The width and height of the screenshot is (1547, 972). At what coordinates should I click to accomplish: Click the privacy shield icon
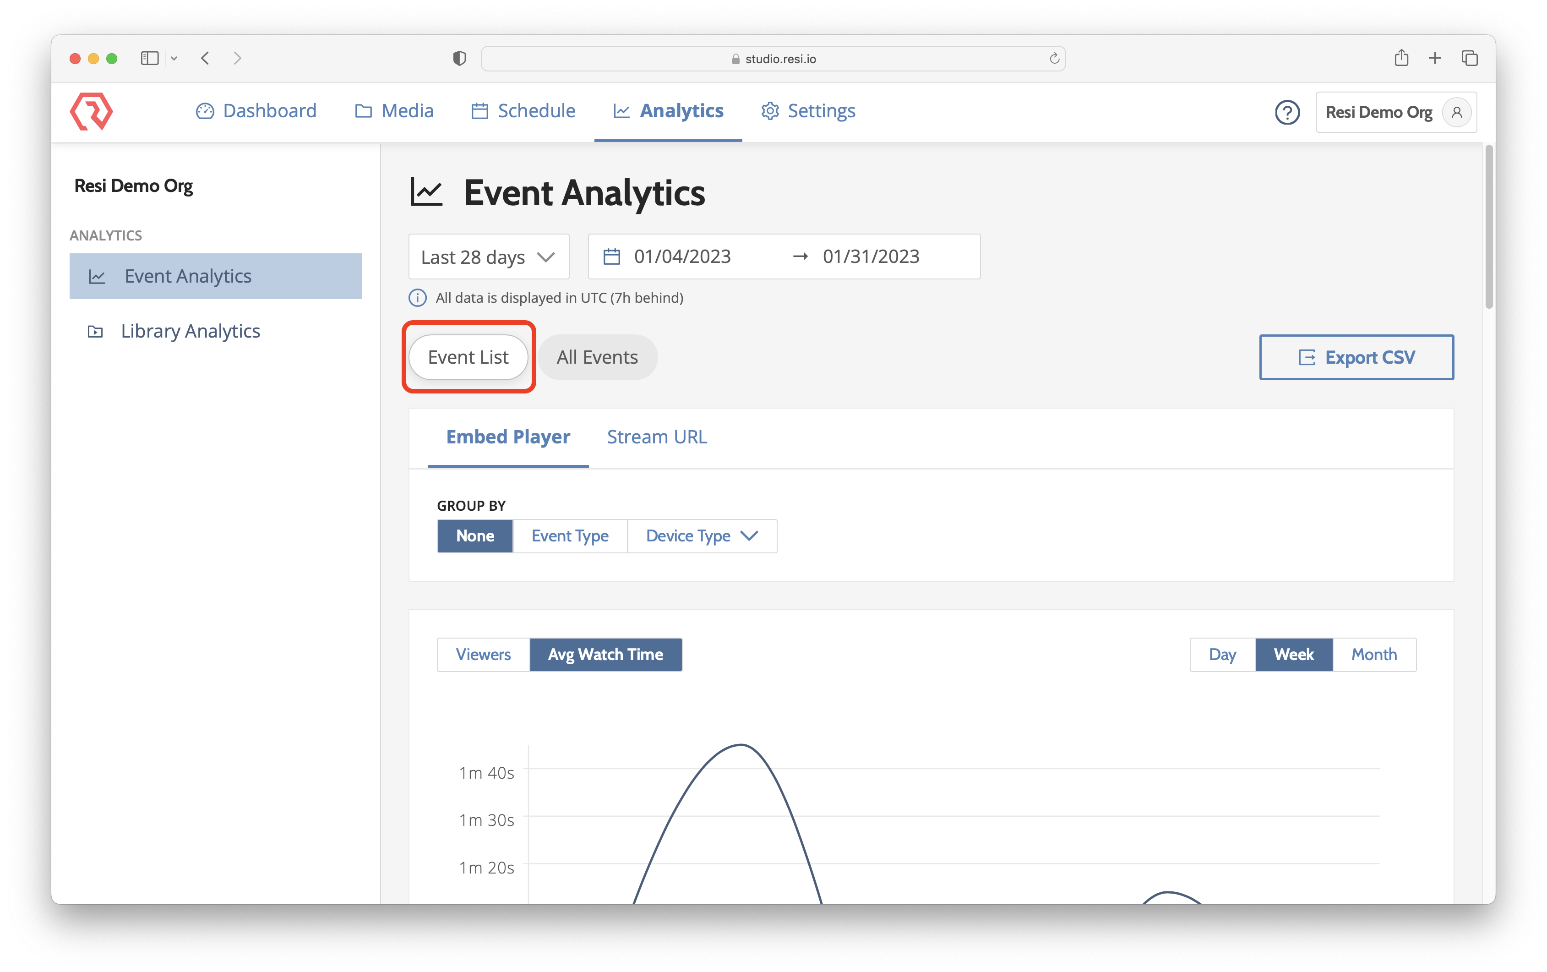(x=459, y=59)
